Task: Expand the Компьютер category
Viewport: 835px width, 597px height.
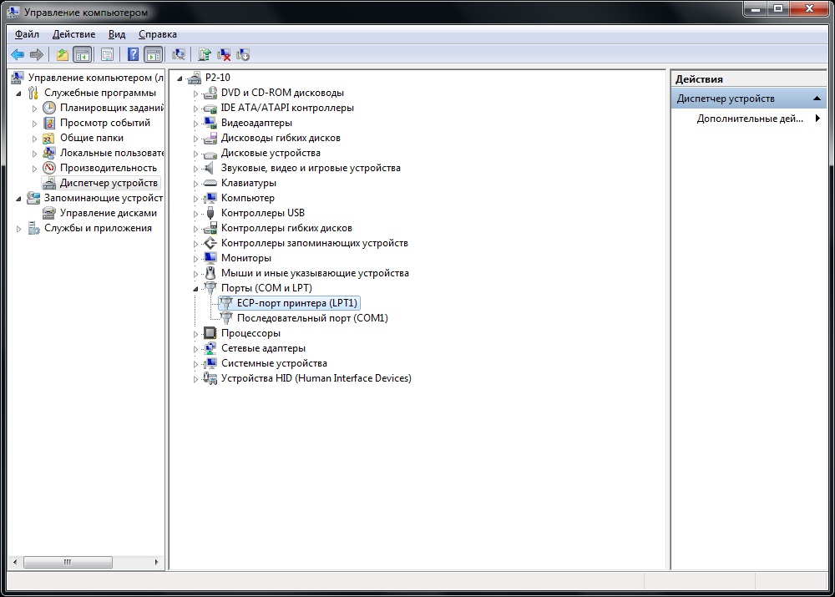Action: (x=195, y=198)
